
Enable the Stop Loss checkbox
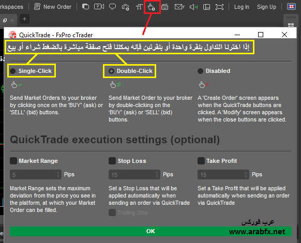[x=112, y=161]
